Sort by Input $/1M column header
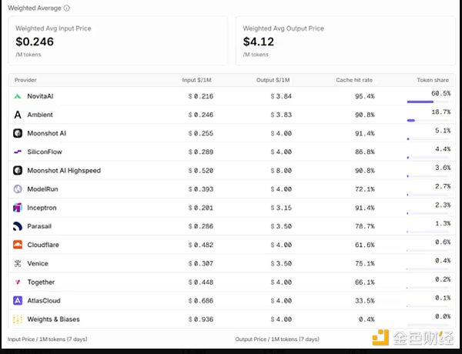The height and width of the screenshot is (354, 462). [x=196, y=80]
